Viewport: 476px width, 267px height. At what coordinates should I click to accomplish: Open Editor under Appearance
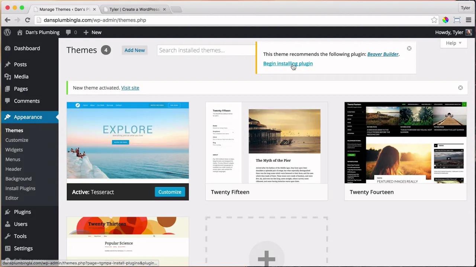(x=12, y=198)
